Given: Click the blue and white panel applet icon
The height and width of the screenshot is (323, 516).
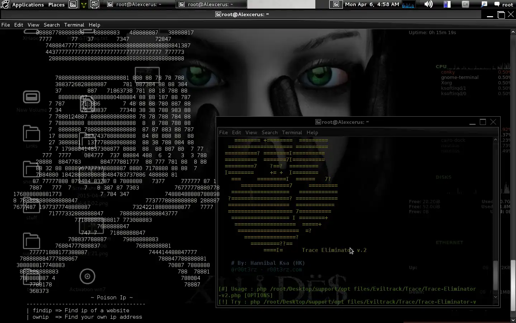Looking at the screenshot, I should [x=447, y=4].
